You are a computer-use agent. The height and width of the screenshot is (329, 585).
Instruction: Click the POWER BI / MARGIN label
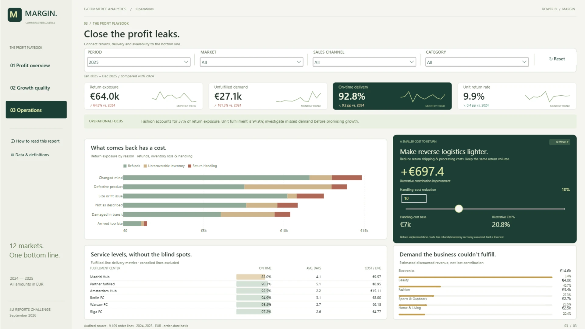point(558,9)
